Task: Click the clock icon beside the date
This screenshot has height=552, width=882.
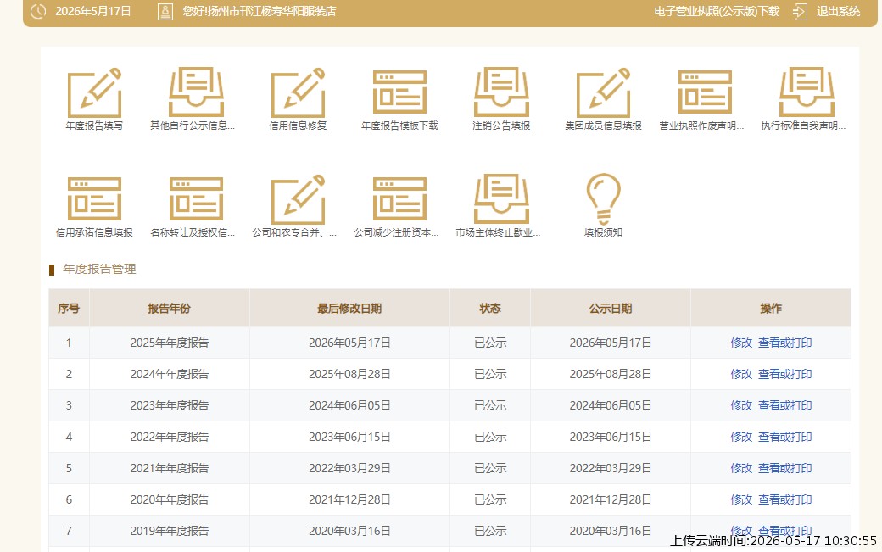Action: tap(38, 11)
